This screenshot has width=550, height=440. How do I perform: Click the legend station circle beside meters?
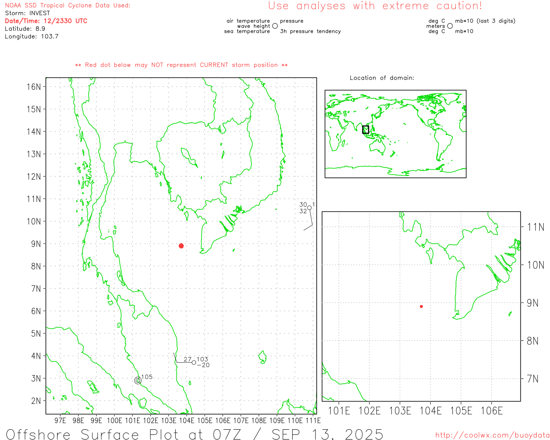point(450,26)
